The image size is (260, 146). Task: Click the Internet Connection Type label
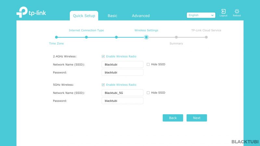[86, 30]
